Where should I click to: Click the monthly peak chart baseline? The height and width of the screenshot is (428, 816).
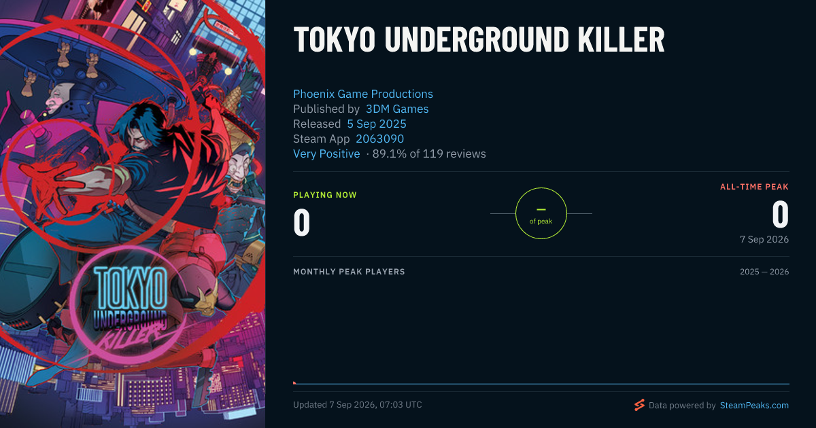[541, 385]
